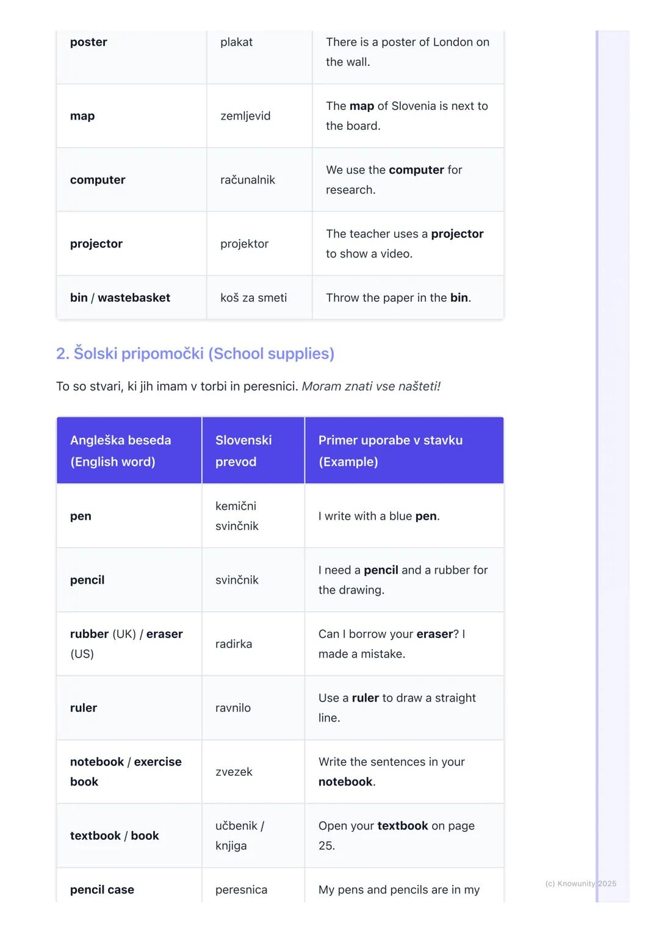Viewport: 659px width, 932px height.
Task: Click the 'notebook / exercise book' cell
Action: click(x=126, y=772)
